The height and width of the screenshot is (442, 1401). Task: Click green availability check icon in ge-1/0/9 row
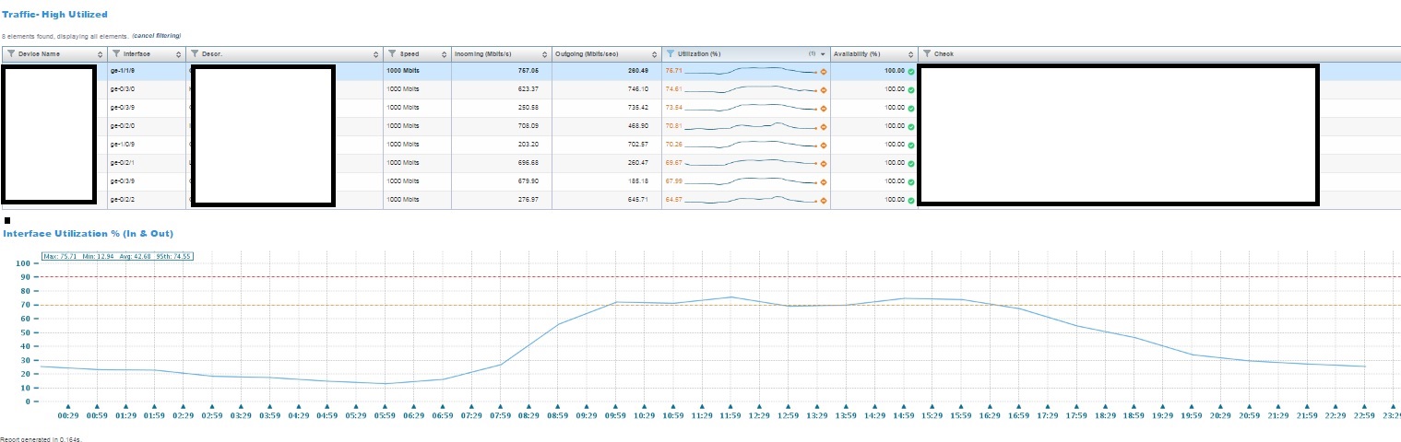(x=911, y=145)
